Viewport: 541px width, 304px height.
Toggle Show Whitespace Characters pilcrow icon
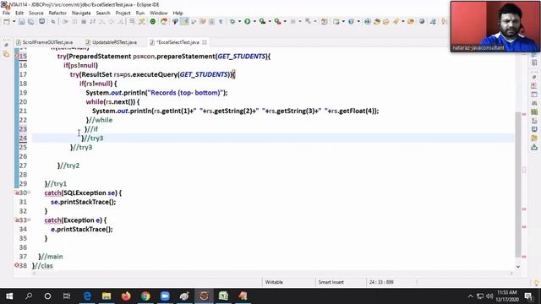221,21
